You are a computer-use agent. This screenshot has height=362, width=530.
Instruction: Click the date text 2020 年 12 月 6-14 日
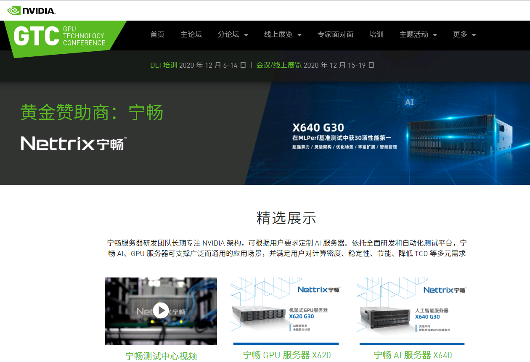[213, 65]
